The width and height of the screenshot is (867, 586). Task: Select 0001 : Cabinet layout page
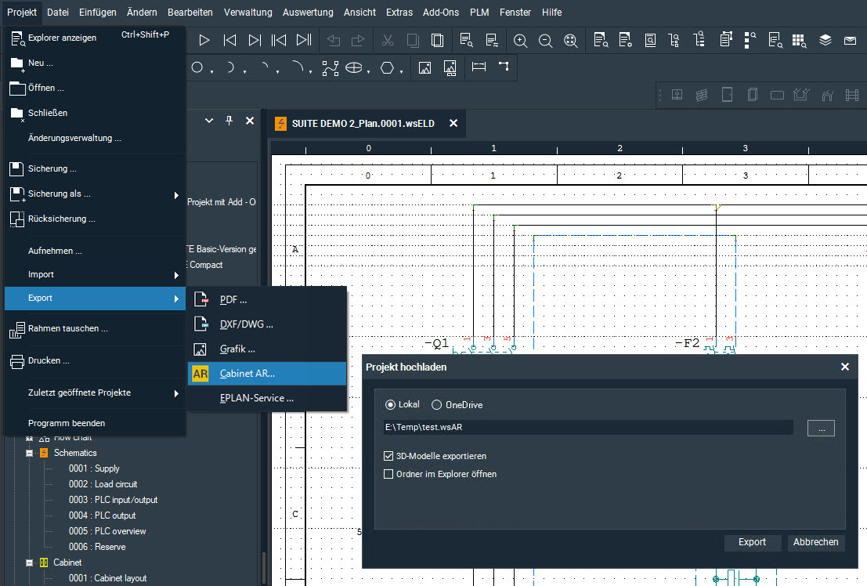pos(107,578)
